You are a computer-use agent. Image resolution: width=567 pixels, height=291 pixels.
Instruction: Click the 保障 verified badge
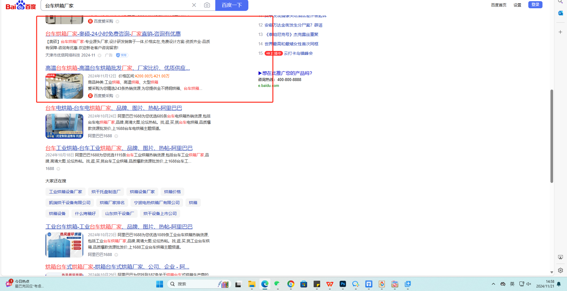click(x=122, y=55)
